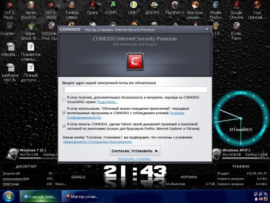This screenshot has width=270, height=203.
Task: Open Лицензионного Соглашения Пользователя link
Action: (x=97, y=142)
